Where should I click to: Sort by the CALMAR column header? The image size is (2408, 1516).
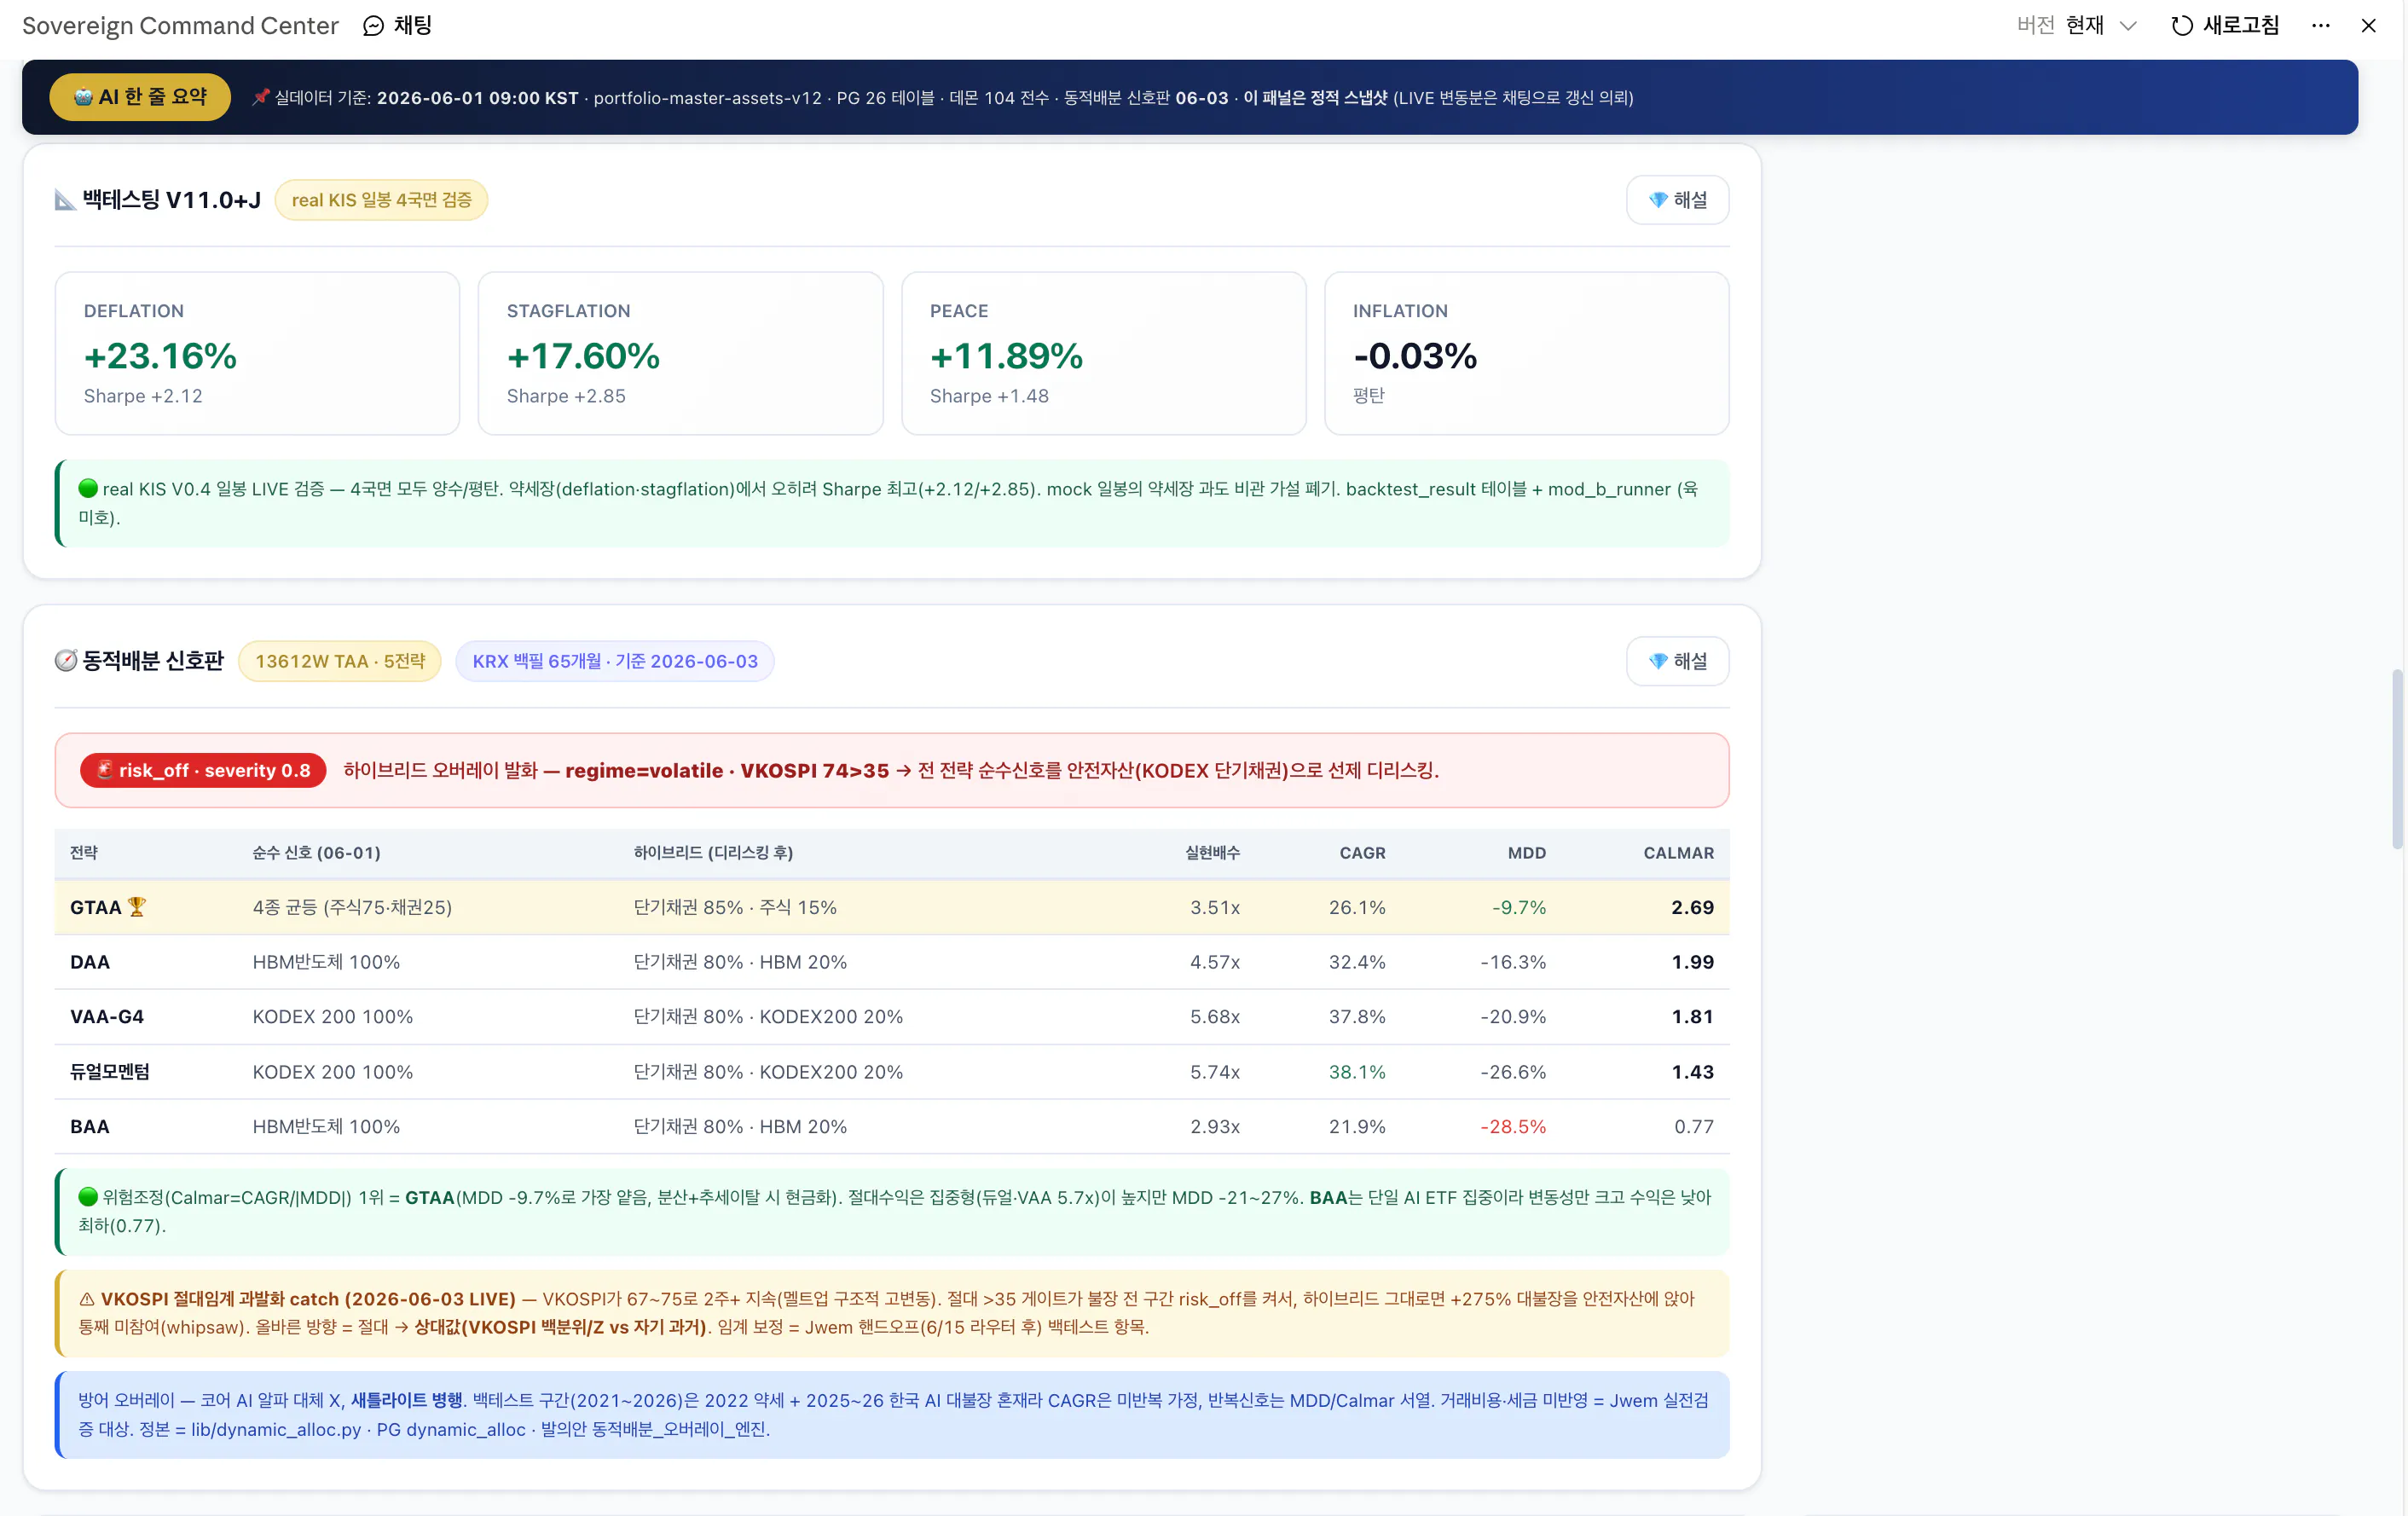pyautogui.click(x=1678, y=853)
